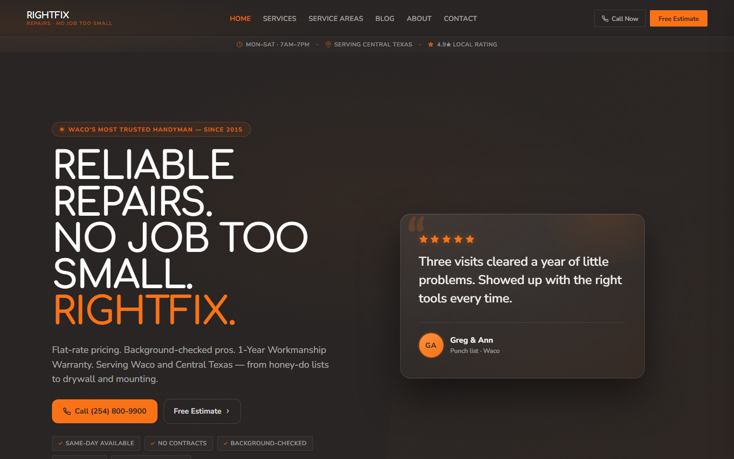The height and width of the screenshot is (459, 734).
Task: Click the checkmark on Same-Day Available badge
Action: tap(60, 443)
